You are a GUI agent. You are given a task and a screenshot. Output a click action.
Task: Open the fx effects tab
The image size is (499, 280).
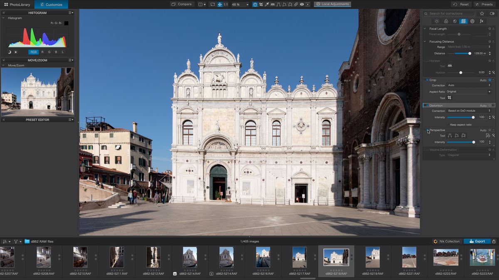tap(482, 21)
